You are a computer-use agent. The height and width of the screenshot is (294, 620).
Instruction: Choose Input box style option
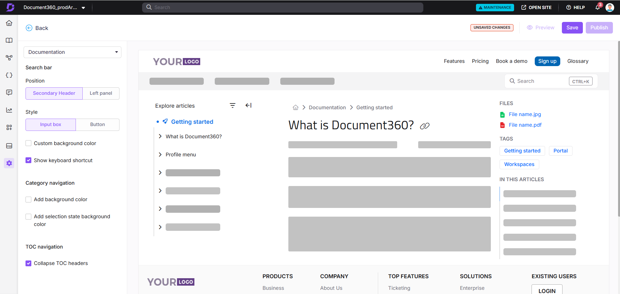coord(51,124)
